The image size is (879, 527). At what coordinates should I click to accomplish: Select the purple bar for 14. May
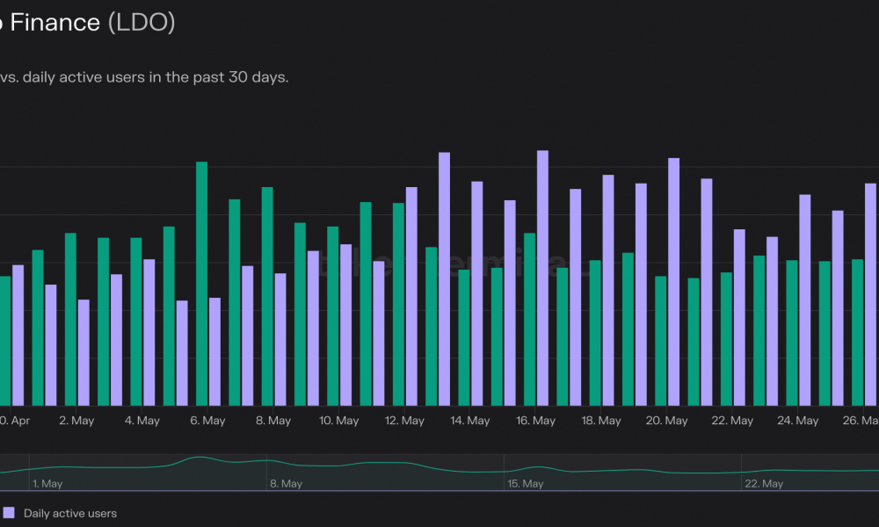coord(477,294)
